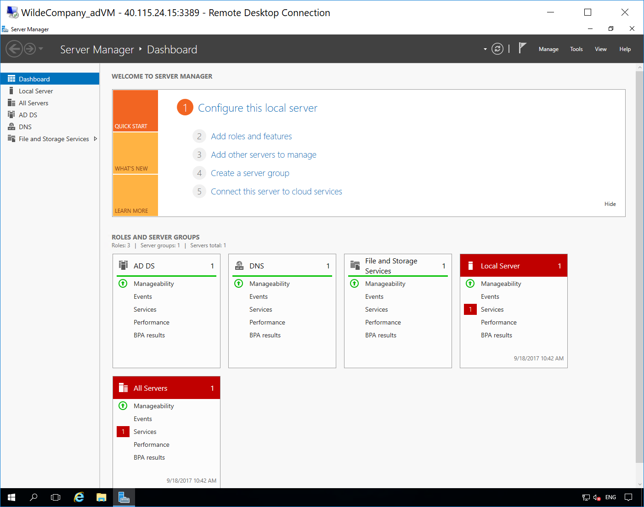
Task: Click the vertical scrollbar of dashboard
Action: pyautogui.click(x=639, y=267)
